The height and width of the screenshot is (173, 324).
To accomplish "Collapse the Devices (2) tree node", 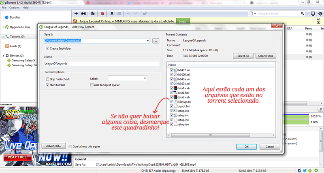I will [3, 56].
